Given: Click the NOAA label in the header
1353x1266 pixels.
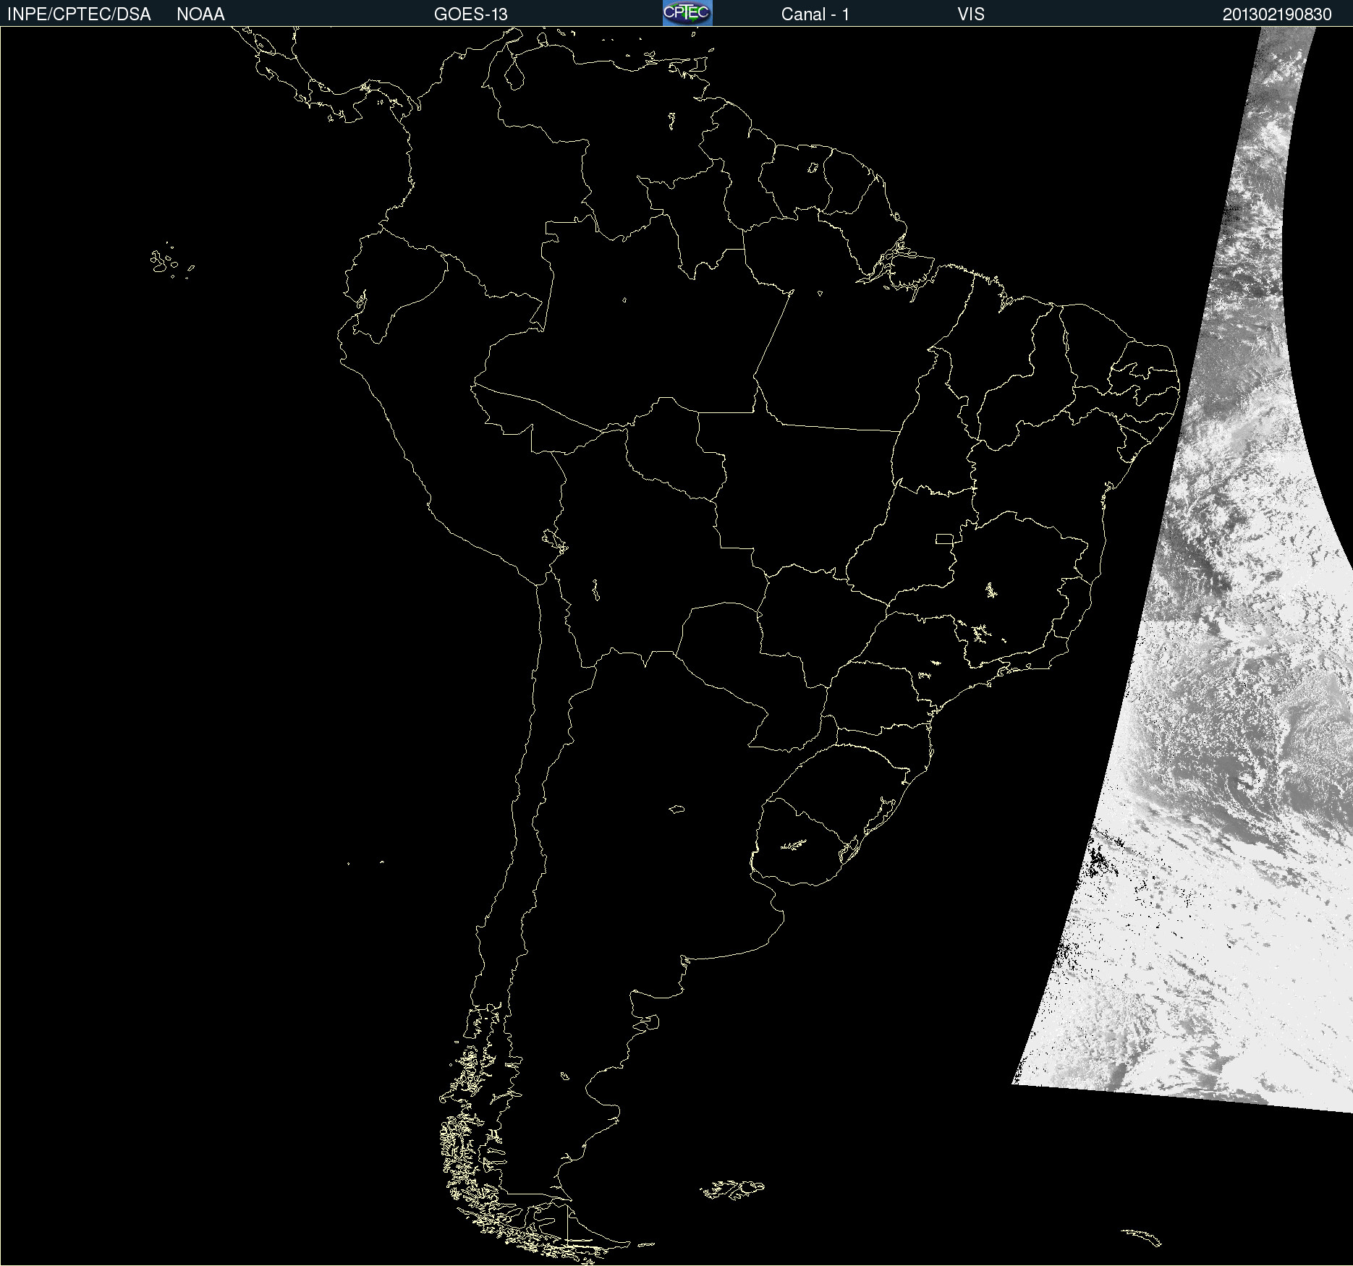Looking at the screenshot, I should (200, 14).
